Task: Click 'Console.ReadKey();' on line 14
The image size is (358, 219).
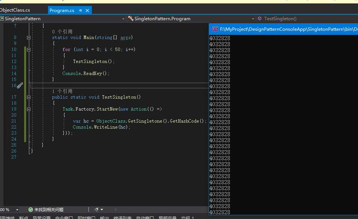Action: (86, 73)
